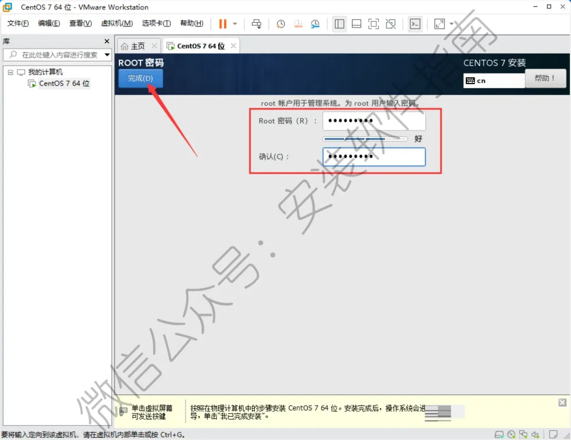Send Ctrl+Alt+Del to the virtual machine
The image size is (571, 440).
256,24
